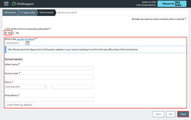Click the ChildSupport logo icon
Viewport: 191px width, 120px height.
click(x=14, y=4)
